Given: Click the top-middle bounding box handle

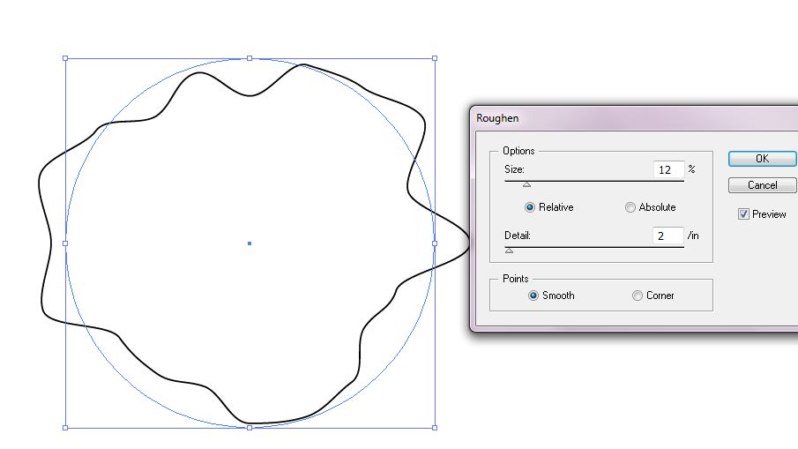Looking at the screenshot, I should pos(250,58).
